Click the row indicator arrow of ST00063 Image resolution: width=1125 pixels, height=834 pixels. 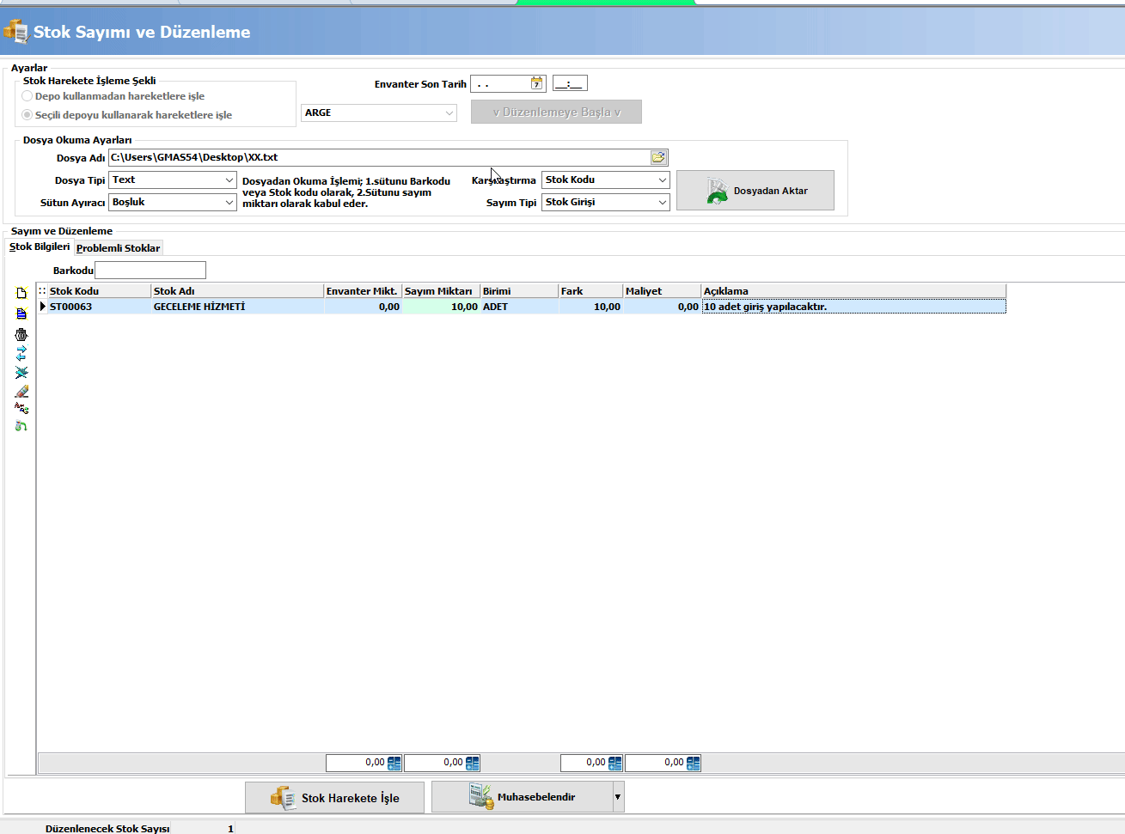point(43,307)
